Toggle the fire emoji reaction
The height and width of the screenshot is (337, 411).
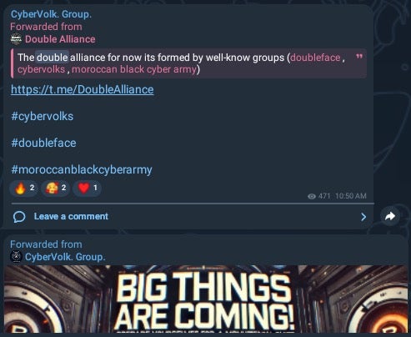[x=24, y=189]
